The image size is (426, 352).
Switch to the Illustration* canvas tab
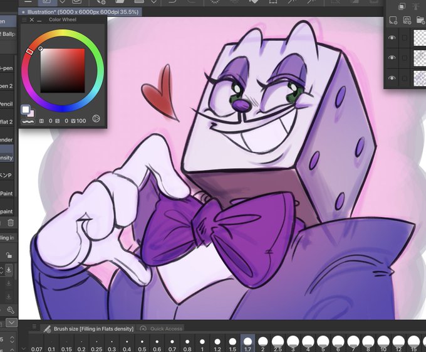click(x=80, y=12)
